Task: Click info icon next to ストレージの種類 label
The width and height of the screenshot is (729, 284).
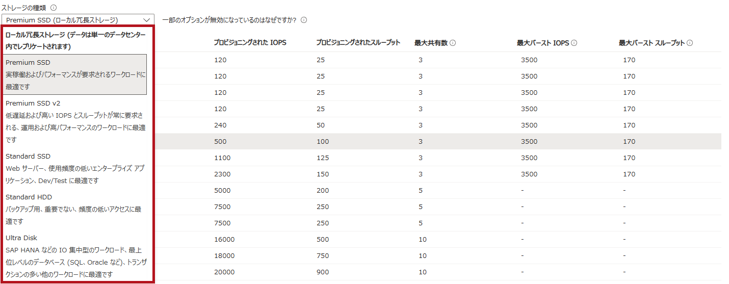Action: click(x=54, y=8)
